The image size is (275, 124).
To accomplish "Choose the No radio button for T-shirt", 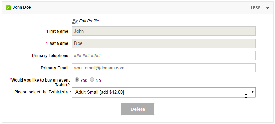I will point(92,79).
